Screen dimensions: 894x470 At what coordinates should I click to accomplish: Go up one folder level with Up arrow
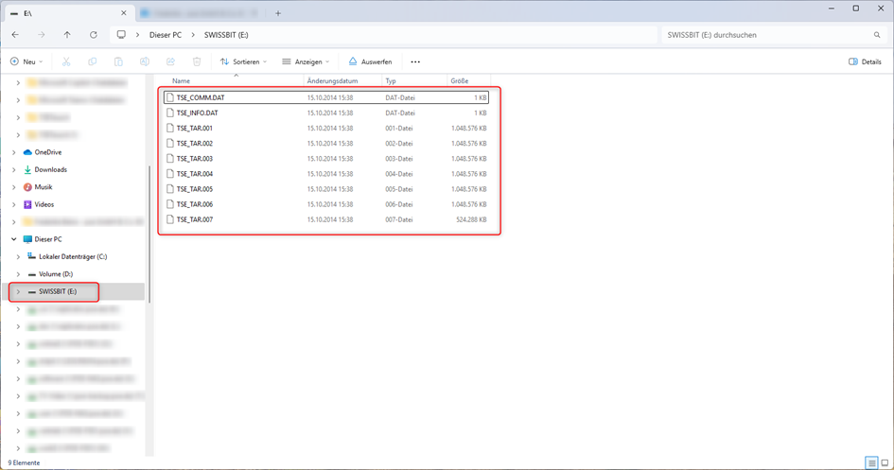[67, 35]
